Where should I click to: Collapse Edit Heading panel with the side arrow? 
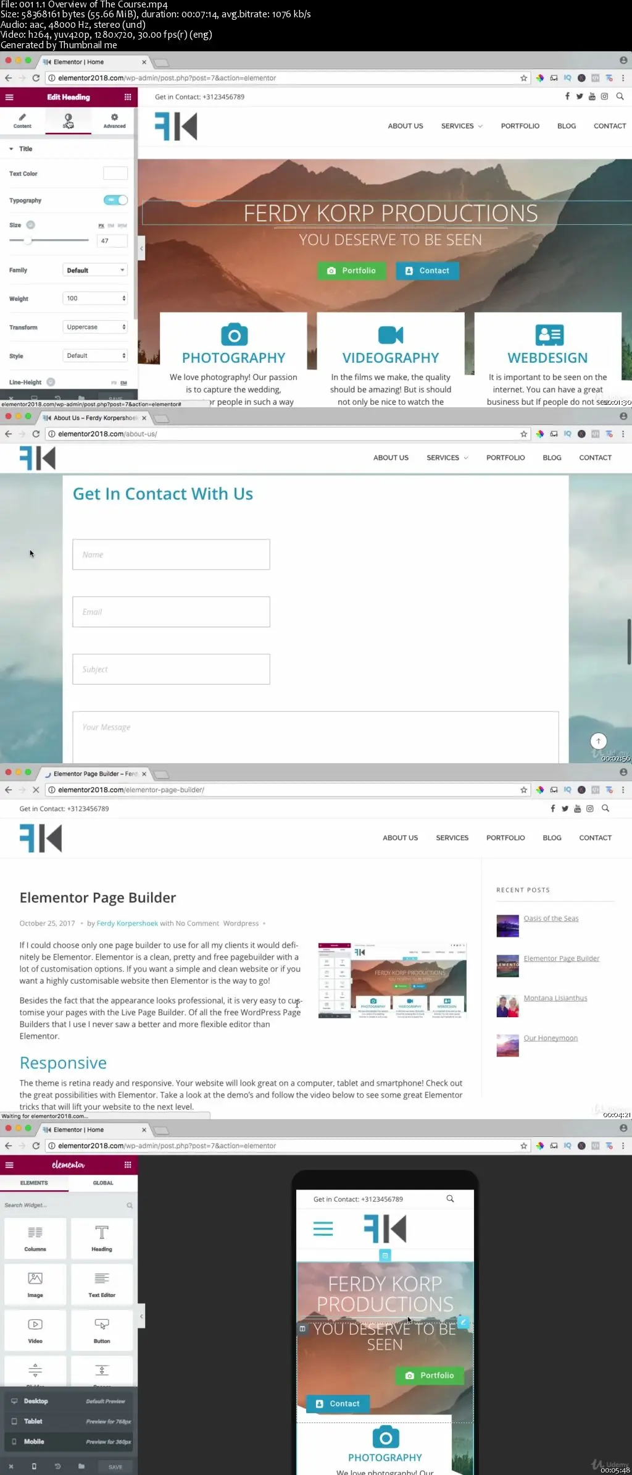[141, 248]
